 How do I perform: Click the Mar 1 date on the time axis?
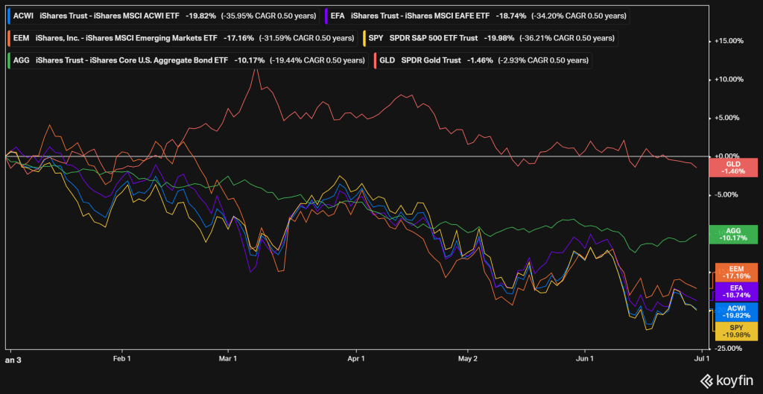[x=227, y=358]
